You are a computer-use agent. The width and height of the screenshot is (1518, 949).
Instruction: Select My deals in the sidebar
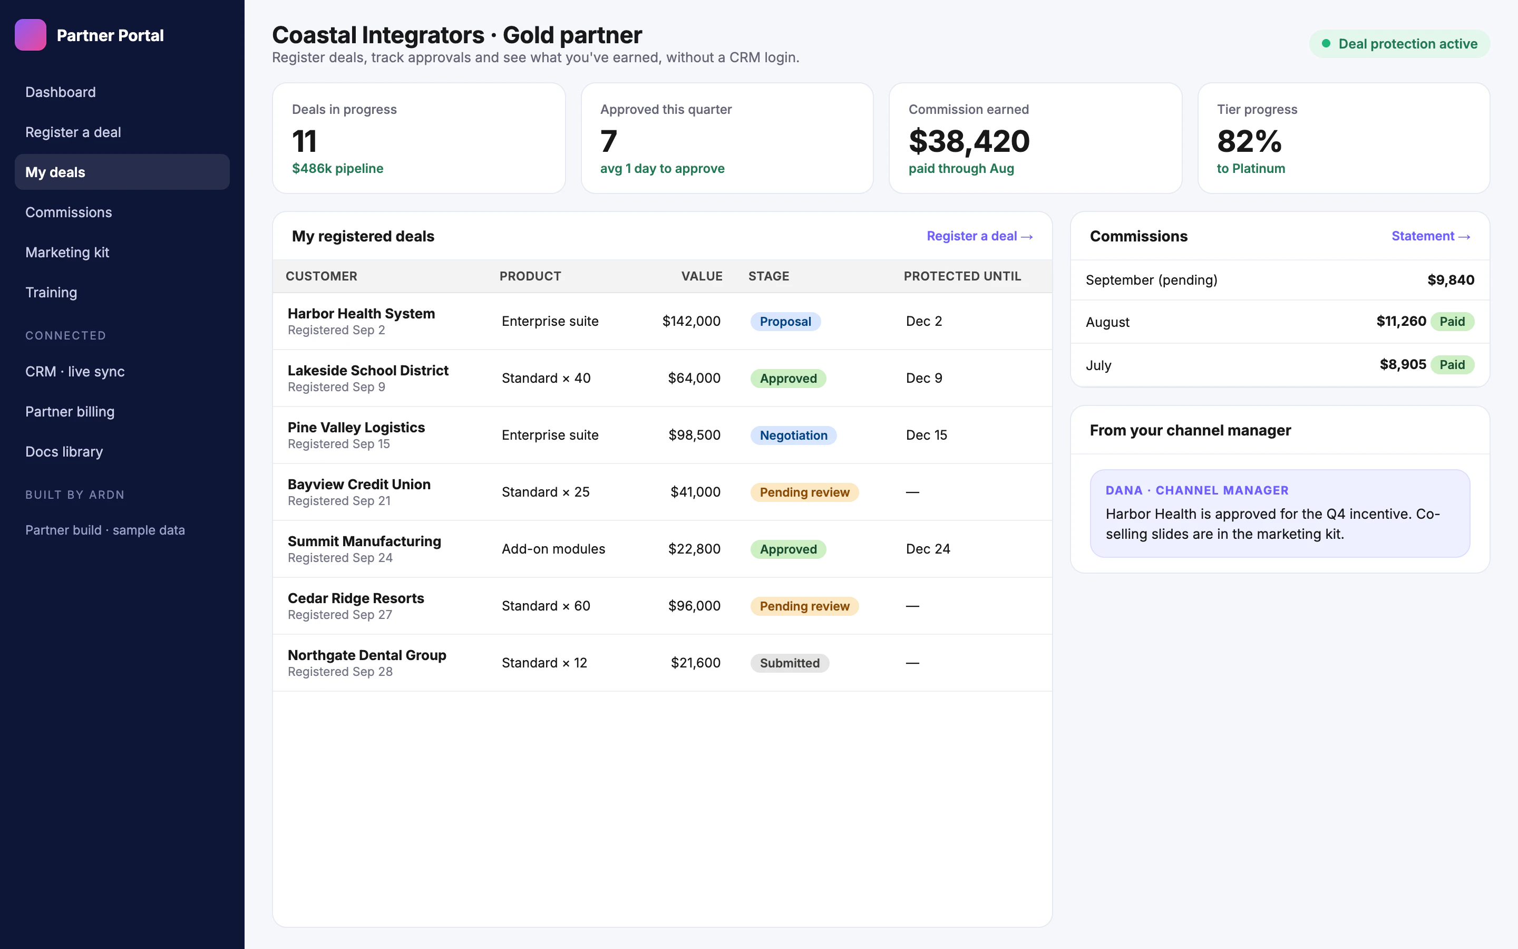[x=122, y=172]
